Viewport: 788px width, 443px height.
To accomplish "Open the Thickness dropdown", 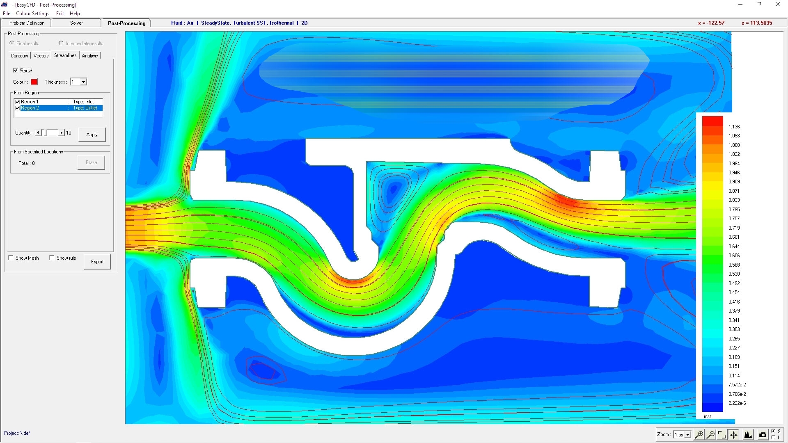I will coord(83,82).
